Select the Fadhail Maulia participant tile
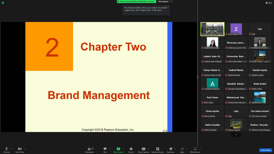 [236, 70]
